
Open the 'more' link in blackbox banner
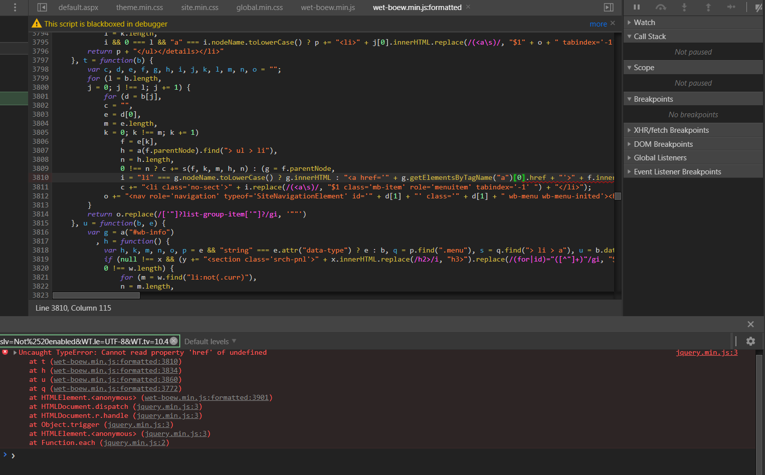[x=598, y=24]
